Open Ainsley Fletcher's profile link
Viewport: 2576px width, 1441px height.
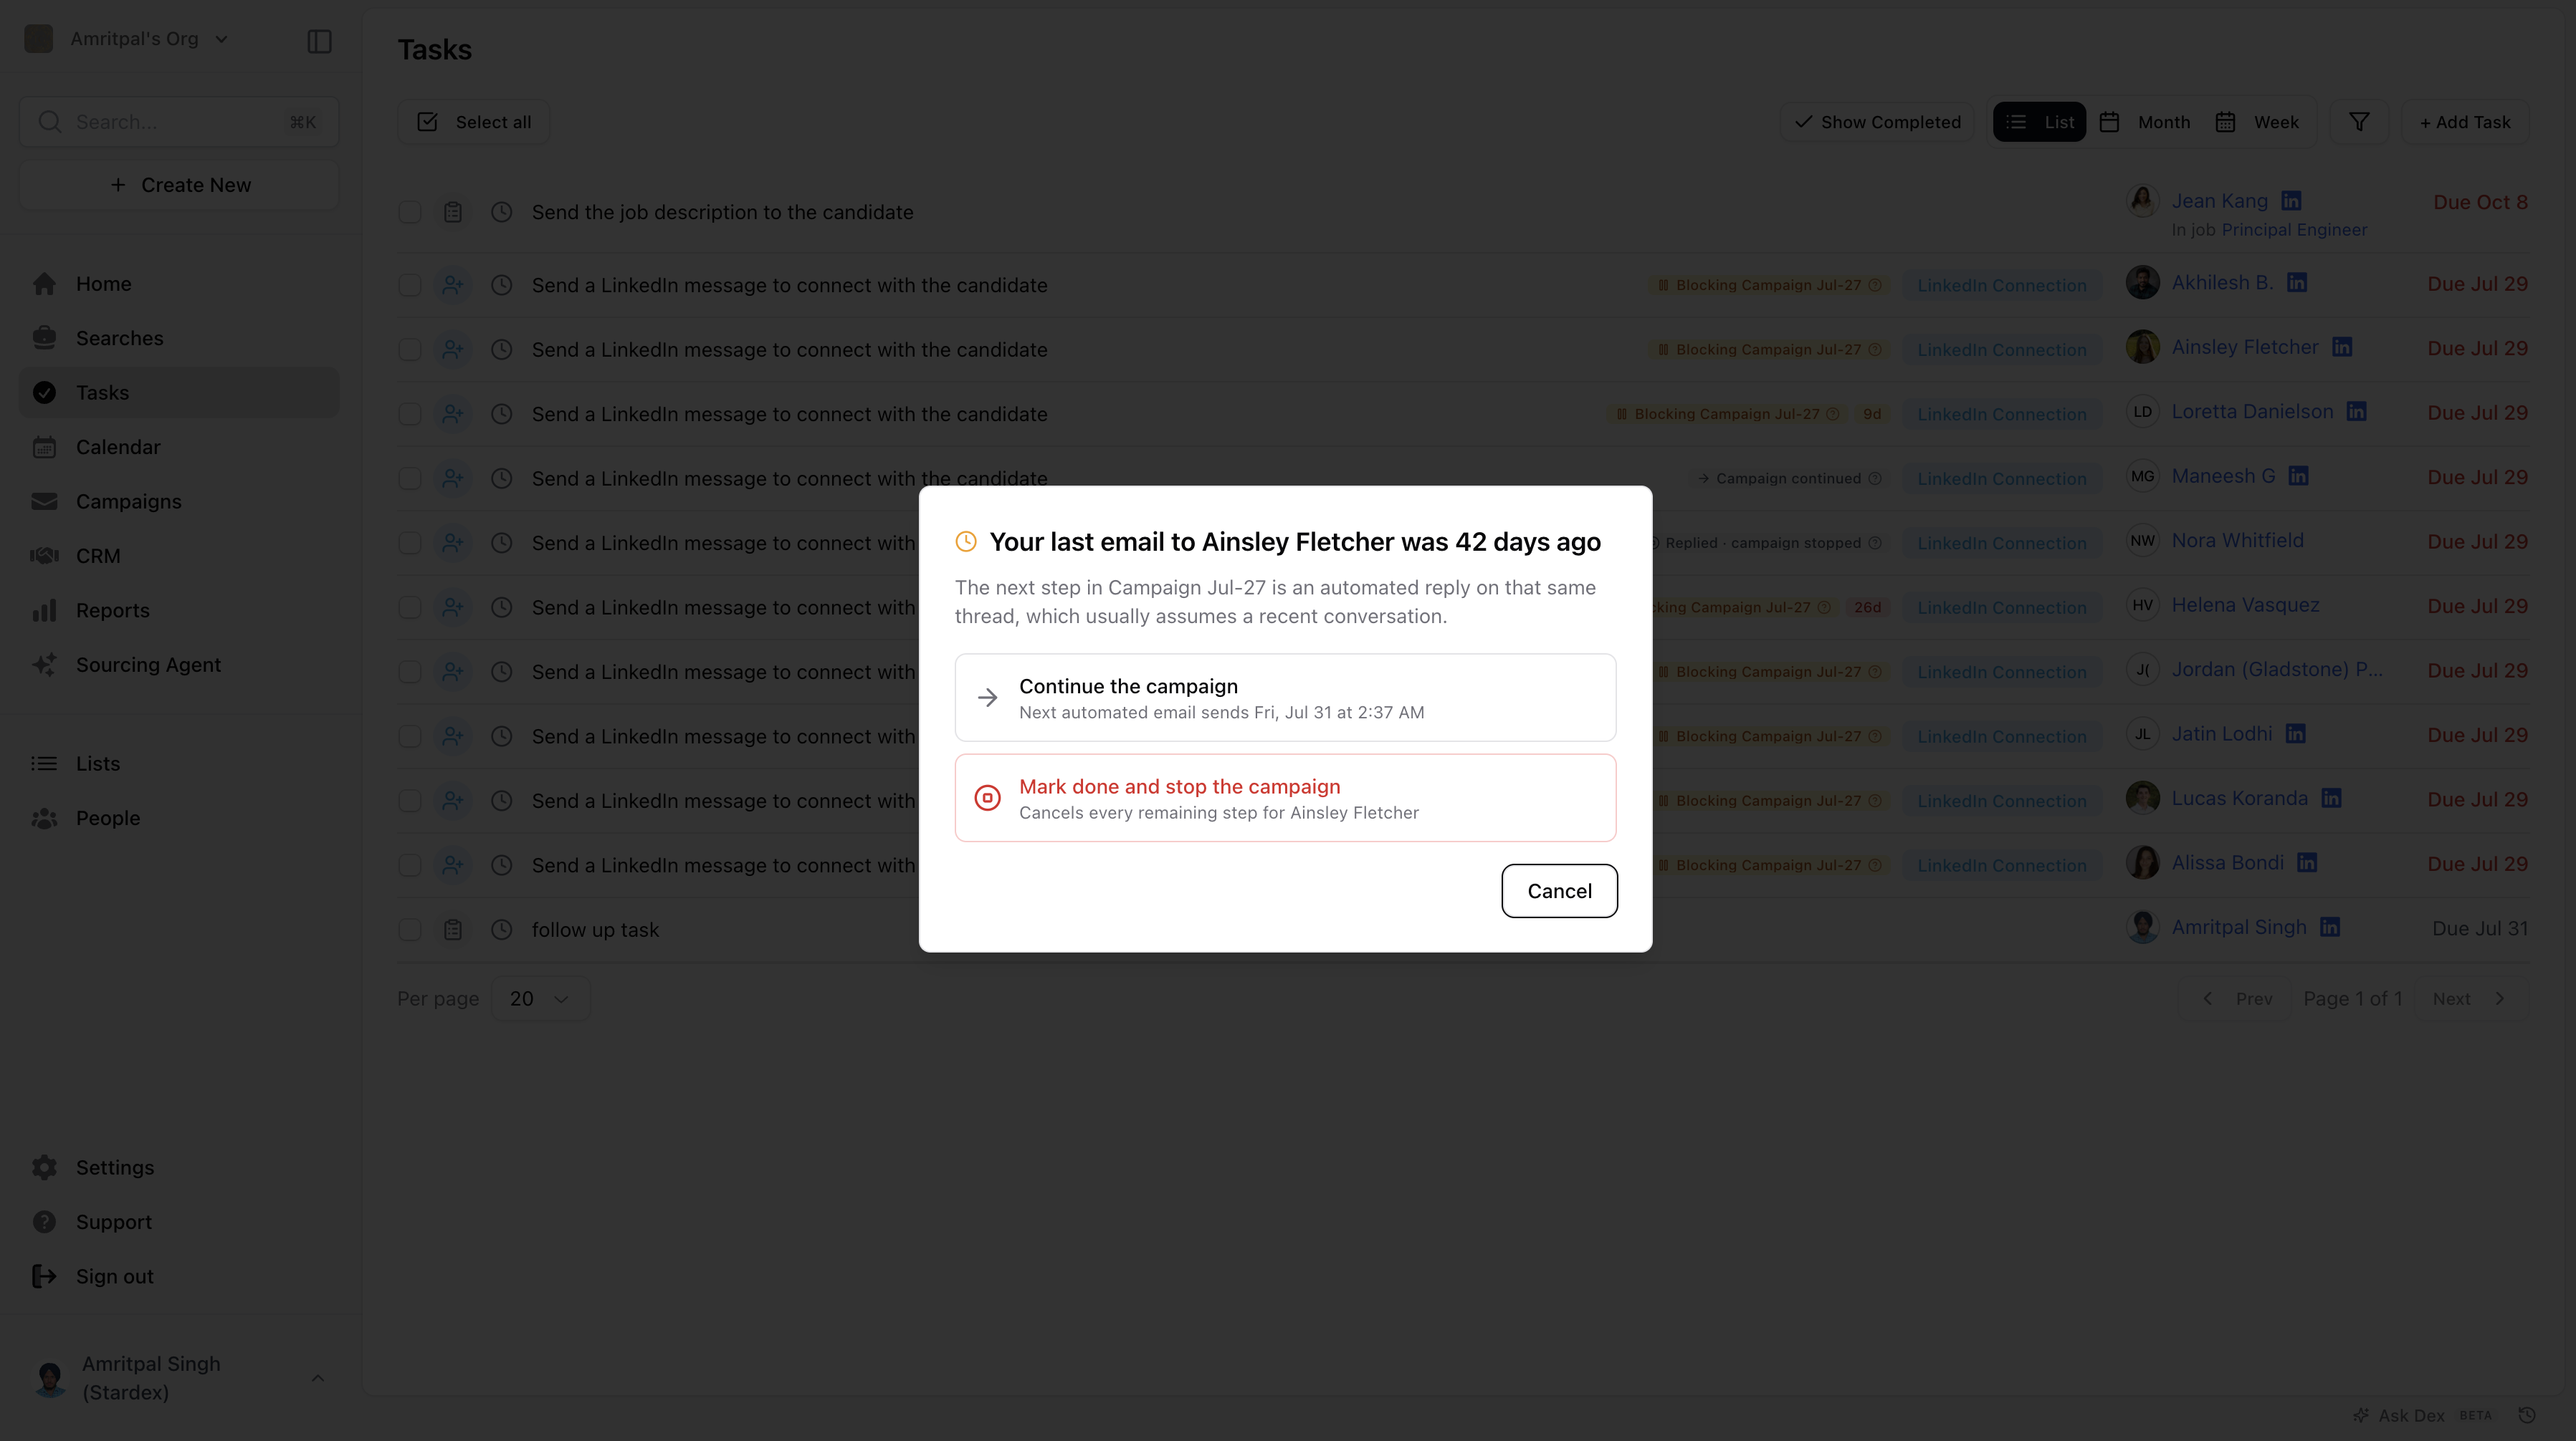coord(2244,348)
